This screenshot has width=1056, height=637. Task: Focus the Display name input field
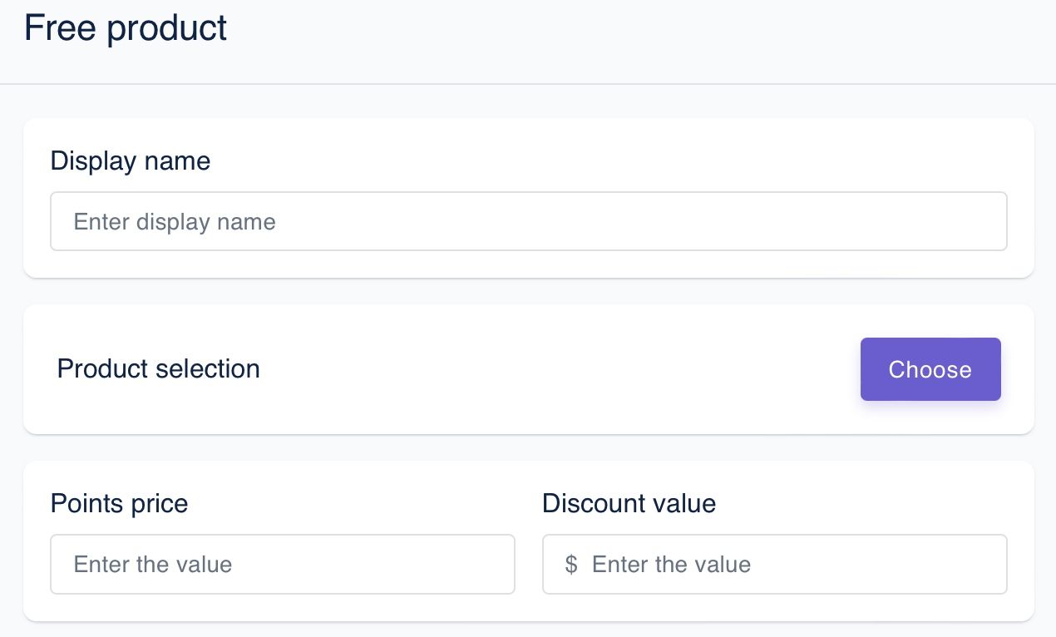529,221
